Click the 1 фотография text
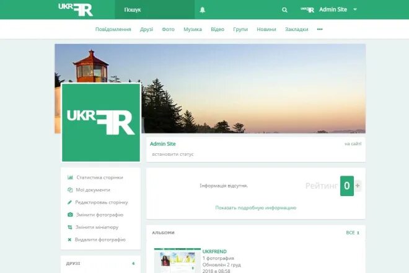 pyautogui.click(x=218, y=258)
